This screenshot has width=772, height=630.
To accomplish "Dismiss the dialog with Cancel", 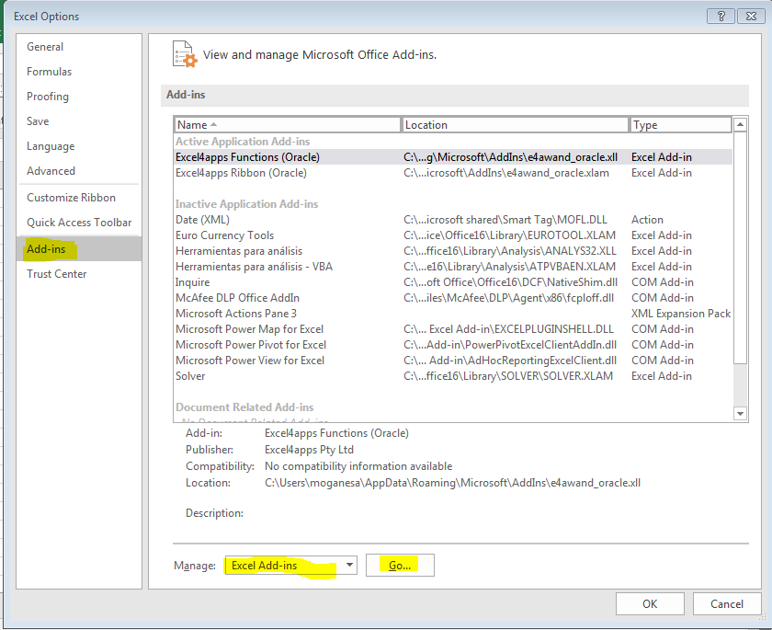I will 727,603.
